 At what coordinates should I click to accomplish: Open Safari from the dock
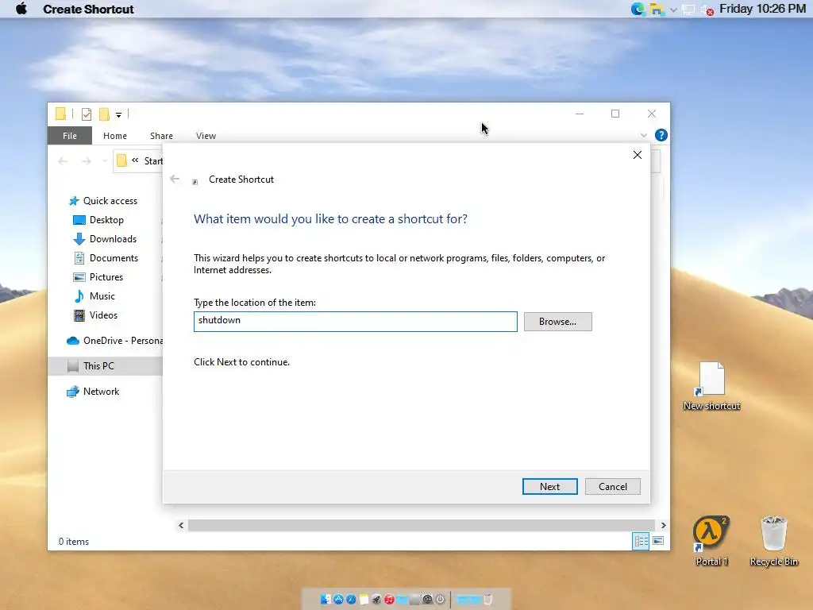coord(351,599)
